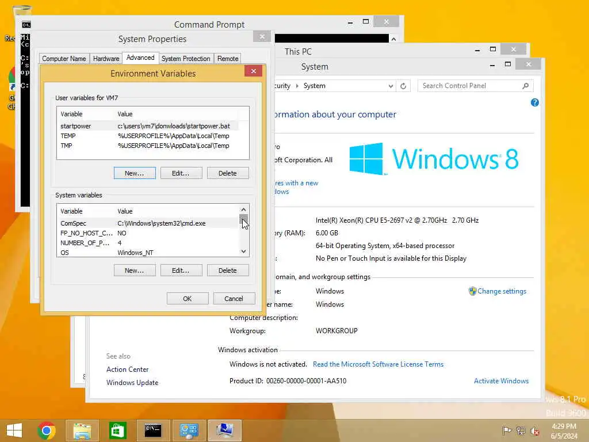Select the FP_NO_HOST_C... system variable
This screenshot has width=589, height=442.
pos(148,233)
